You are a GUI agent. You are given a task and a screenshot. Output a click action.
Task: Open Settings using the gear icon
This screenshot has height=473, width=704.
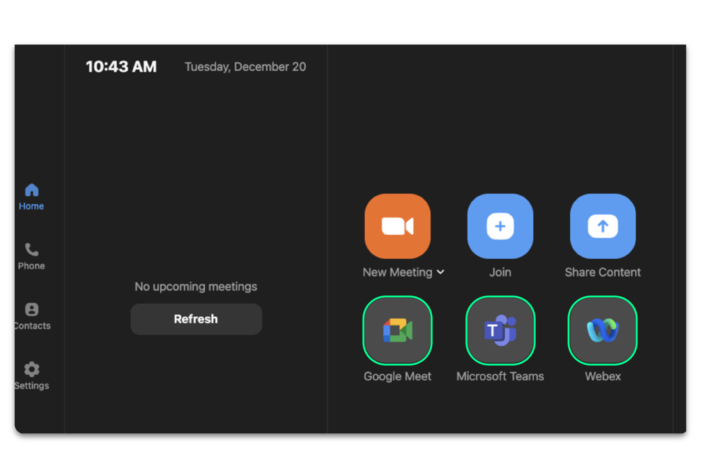[x=32, y=369]
